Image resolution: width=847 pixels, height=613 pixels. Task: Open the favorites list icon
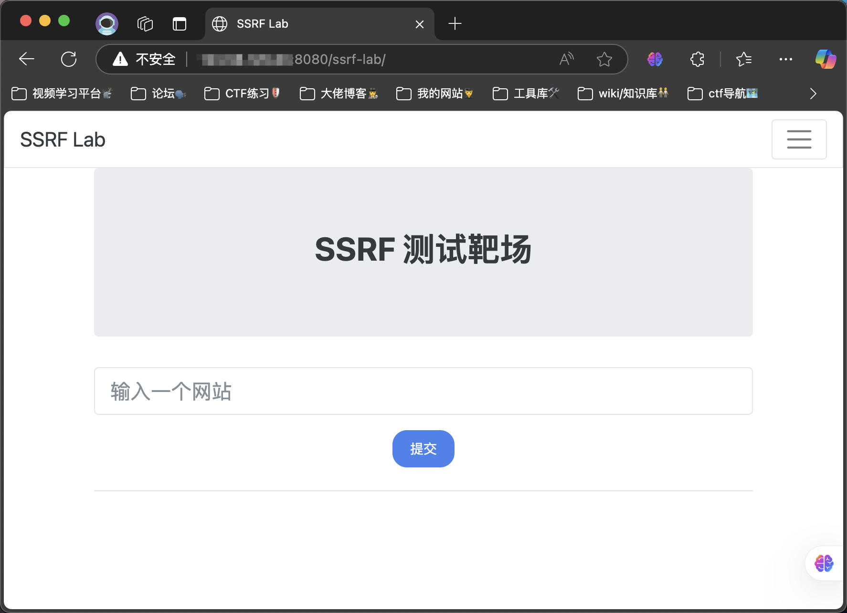pos(744,59)
